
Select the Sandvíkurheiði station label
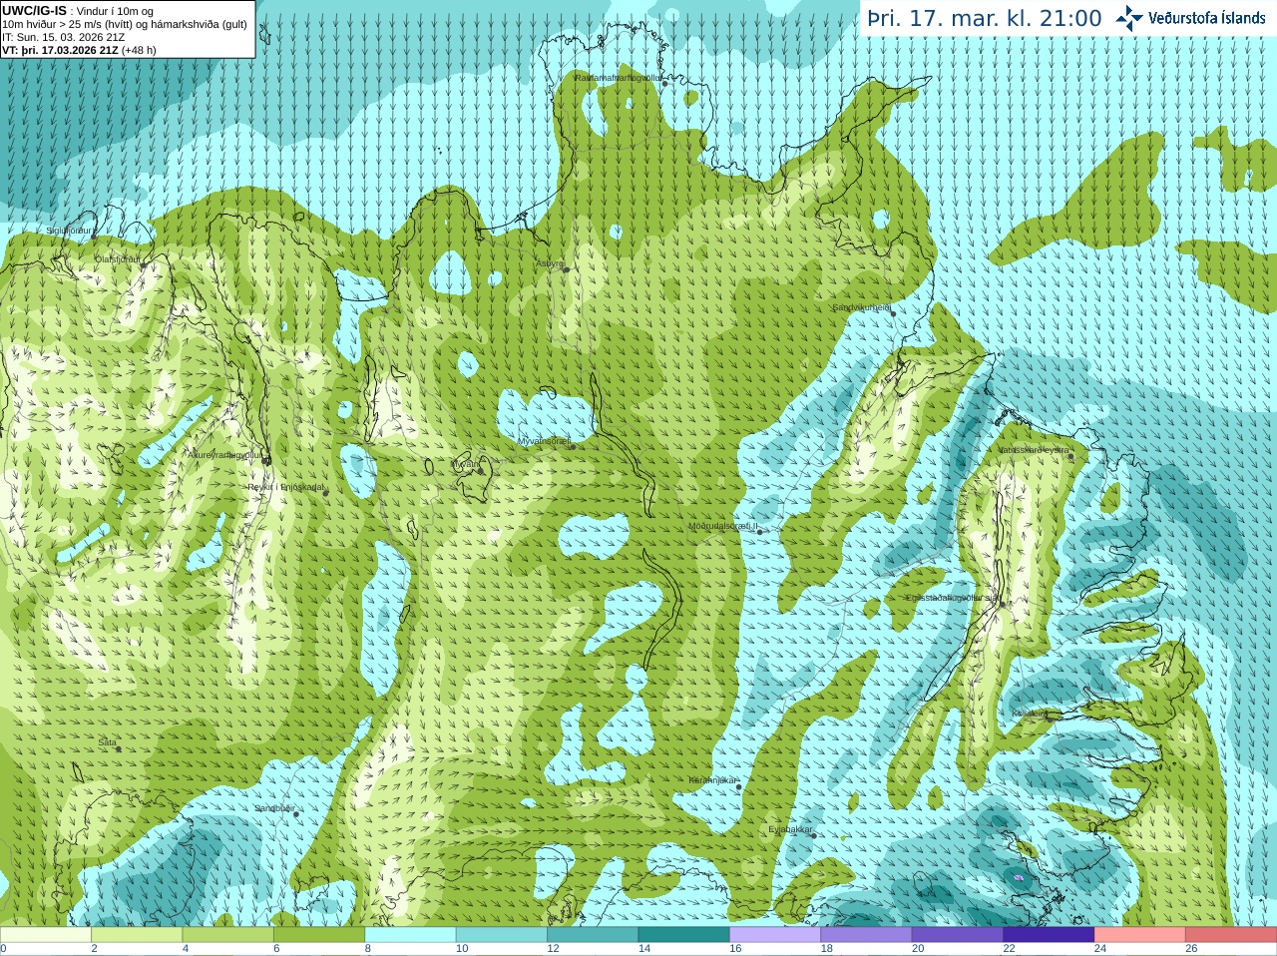tap(861, 307)
